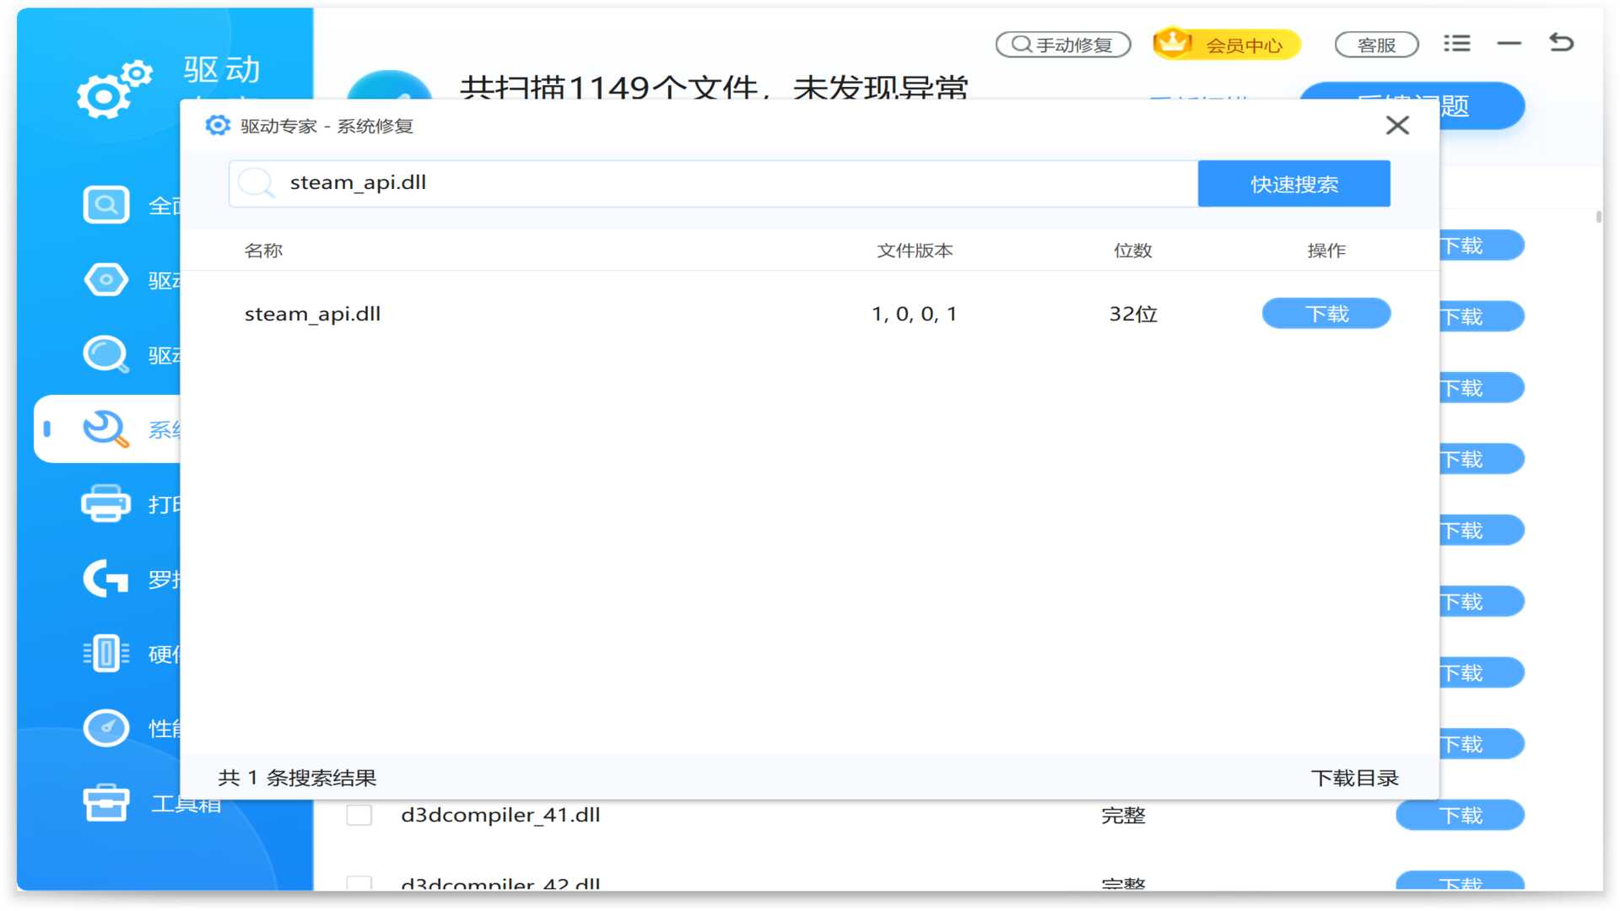The height and width of the screenshot is (911, 1620).
Task: Open the Logitech G sidebar icon
Action: (x=106, y=579)
